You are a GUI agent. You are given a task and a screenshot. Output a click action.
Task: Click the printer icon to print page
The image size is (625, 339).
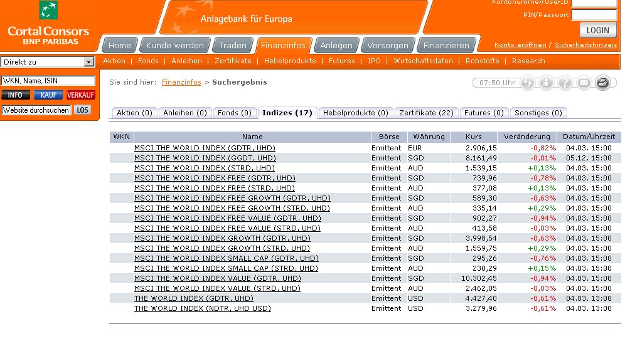coord(602,83)
